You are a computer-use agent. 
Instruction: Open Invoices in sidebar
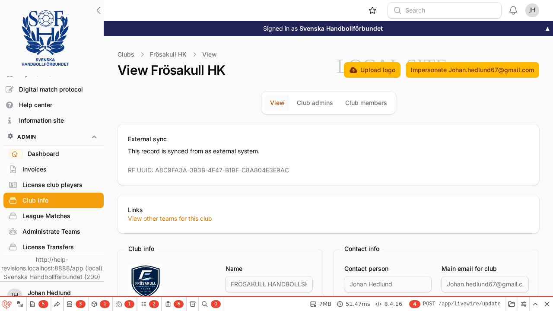[54, 169]
